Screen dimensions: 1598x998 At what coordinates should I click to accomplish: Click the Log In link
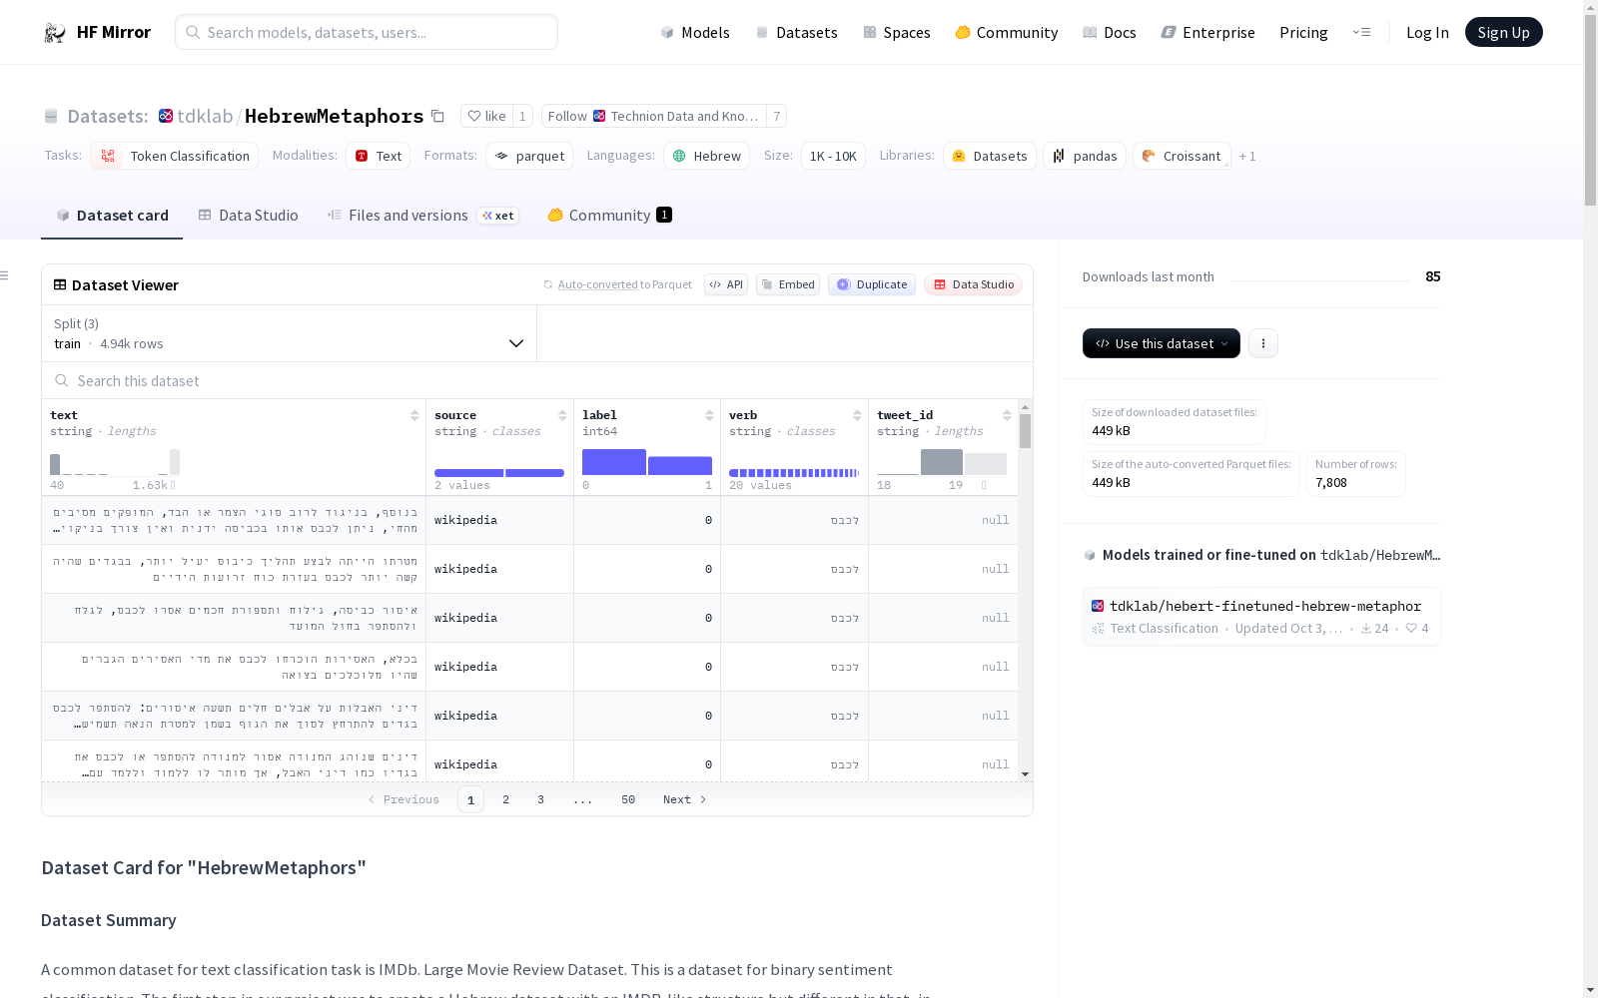[x=1427, y=32]
